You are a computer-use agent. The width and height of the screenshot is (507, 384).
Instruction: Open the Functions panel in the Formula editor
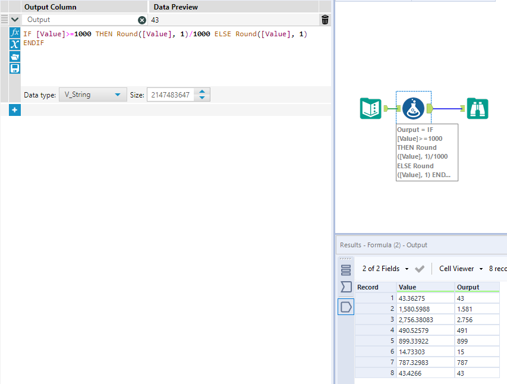15,33
